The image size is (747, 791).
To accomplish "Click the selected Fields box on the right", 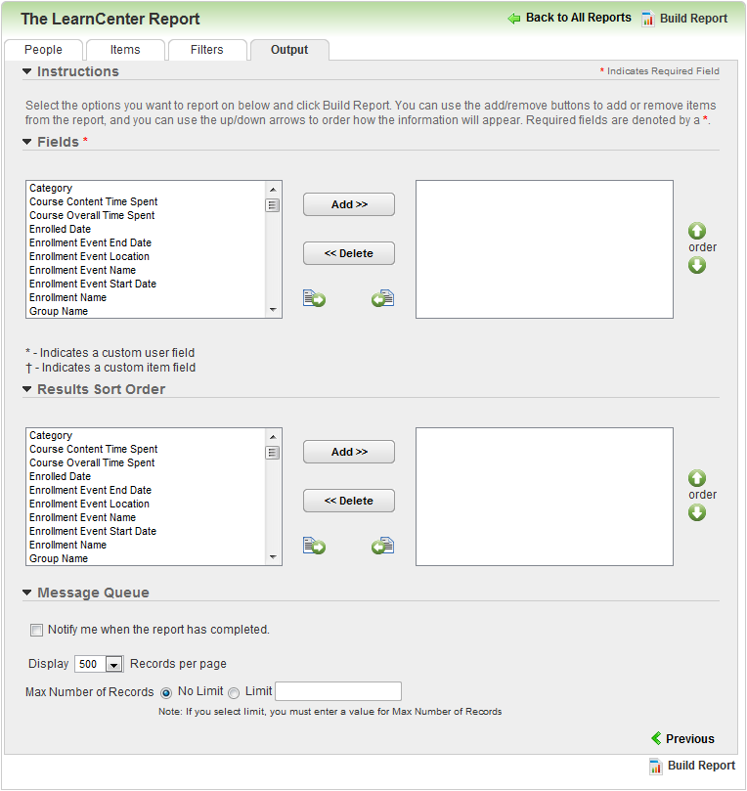I will click(x=545, y=249).
